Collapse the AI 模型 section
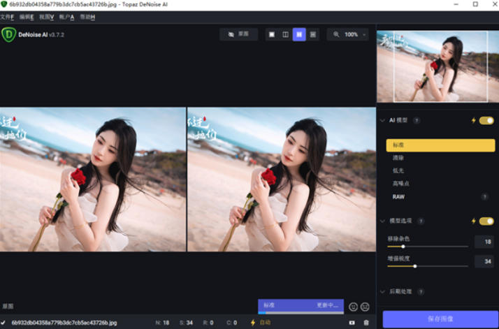499x329 pixels. (x=382, y=120)
